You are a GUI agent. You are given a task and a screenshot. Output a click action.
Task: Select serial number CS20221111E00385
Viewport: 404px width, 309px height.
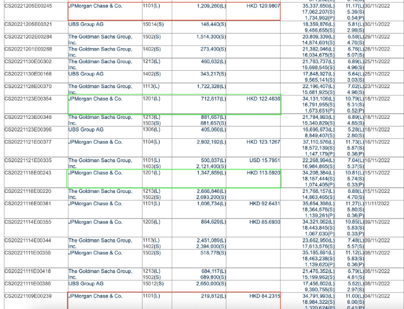[x=28, y=284]
